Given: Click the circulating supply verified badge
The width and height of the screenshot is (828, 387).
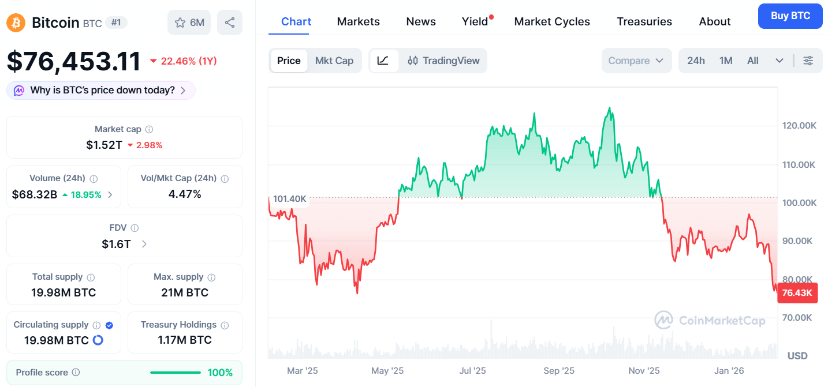Looking at the screenshot, I should tap(110, 325).
